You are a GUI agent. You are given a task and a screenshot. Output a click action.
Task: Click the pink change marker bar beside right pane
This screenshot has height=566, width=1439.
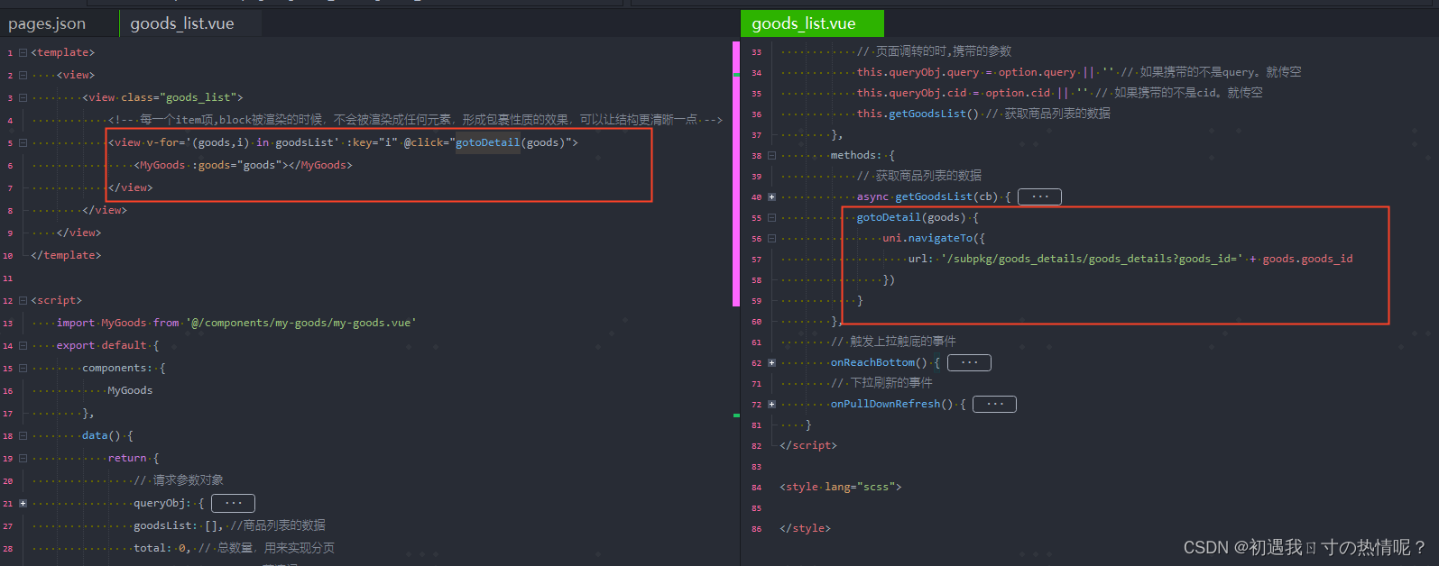point(736,173)
